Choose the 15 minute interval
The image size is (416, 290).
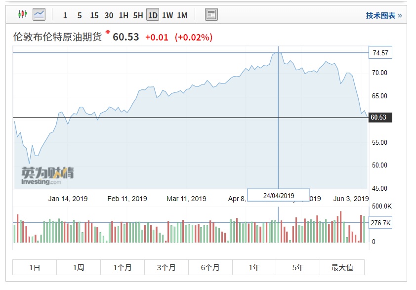tap(94, 15)
